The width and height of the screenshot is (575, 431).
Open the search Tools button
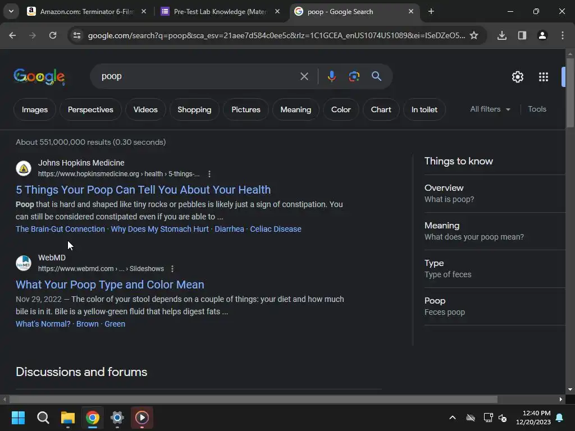[x=537, y=109]
